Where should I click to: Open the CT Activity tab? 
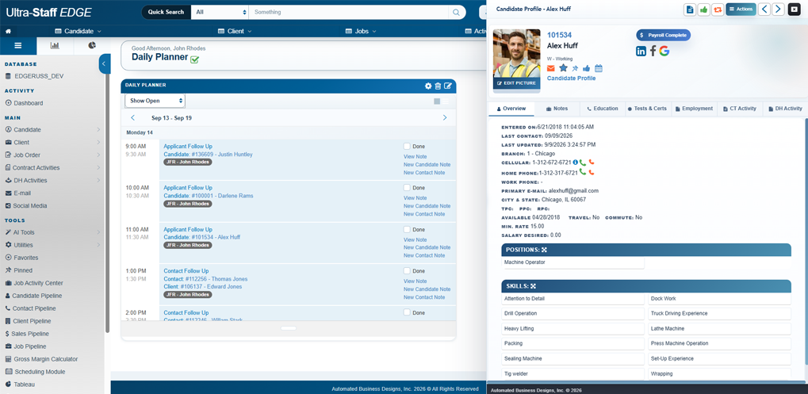(739, 109)
